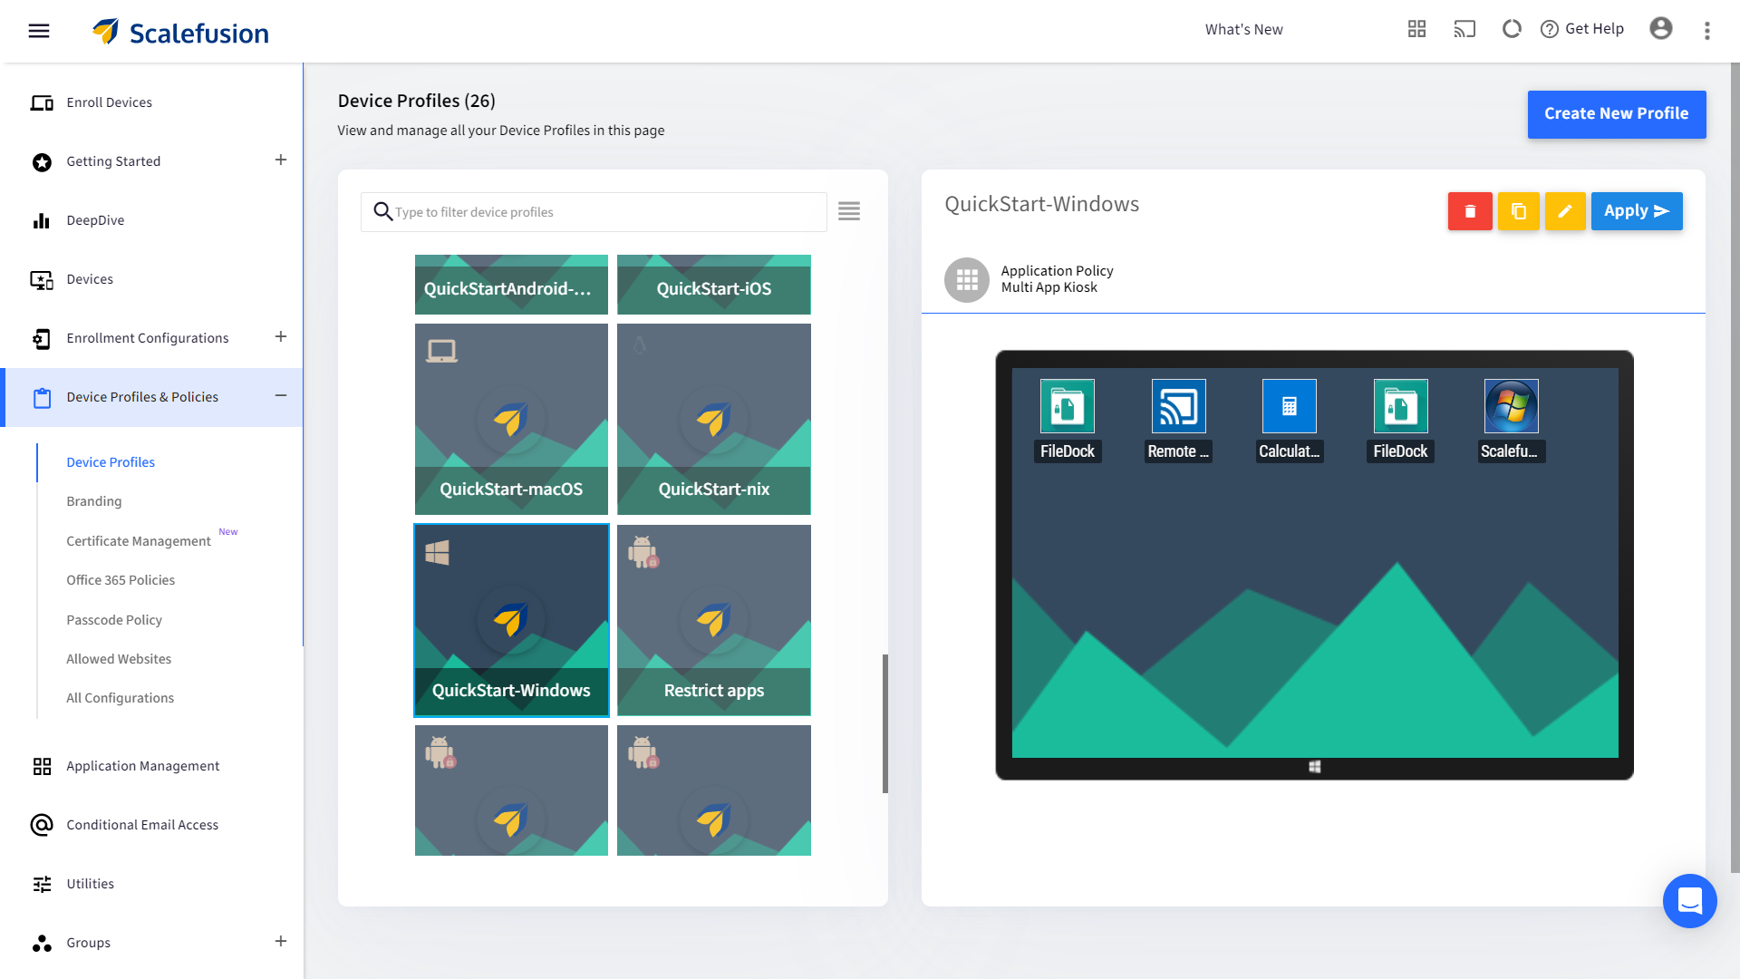
Task: Open All Configurations submenu item
Action: (121, 698)
